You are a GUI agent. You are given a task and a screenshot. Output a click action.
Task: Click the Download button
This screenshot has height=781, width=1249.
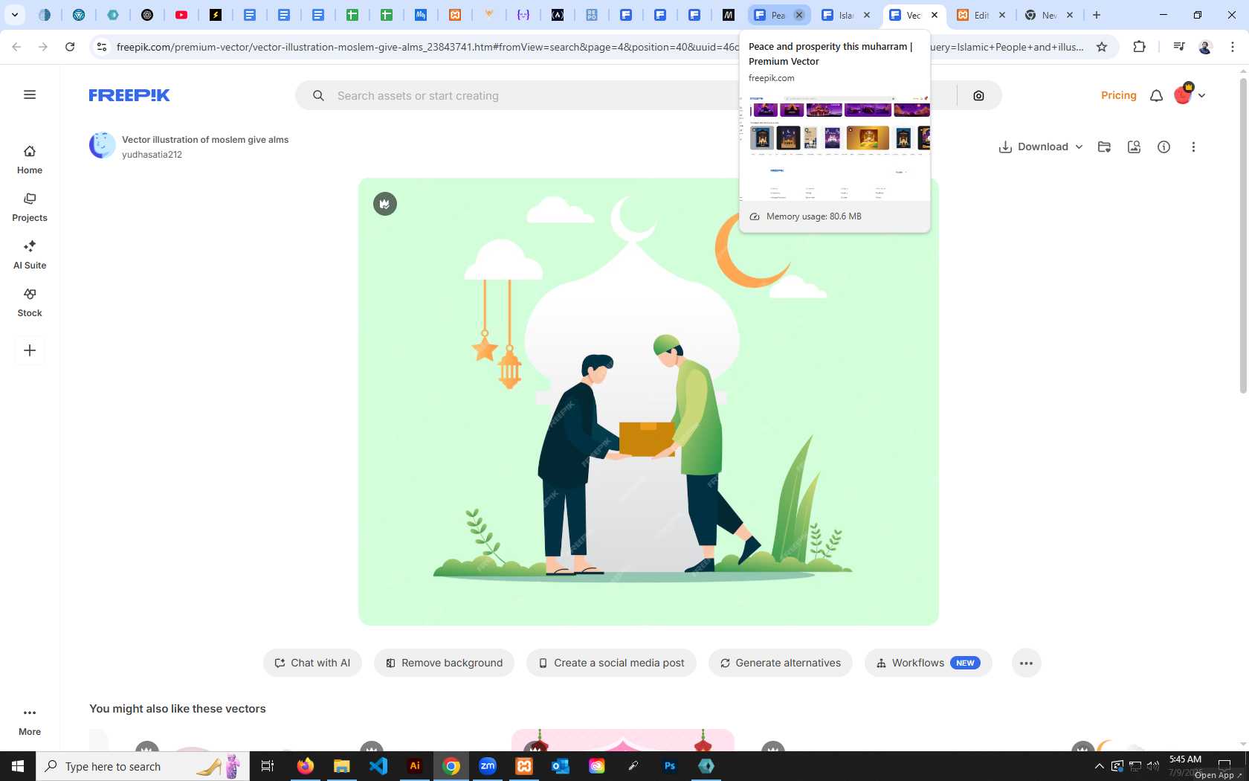coord(1033,147)
